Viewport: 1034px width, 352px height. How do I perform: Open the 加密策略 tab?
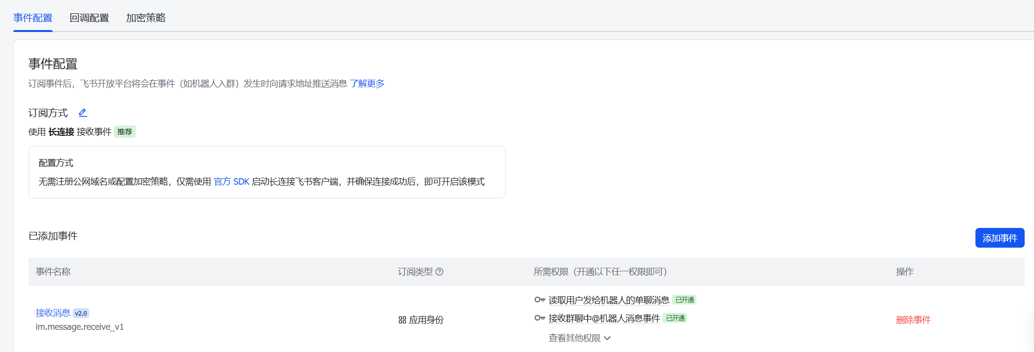146,18
